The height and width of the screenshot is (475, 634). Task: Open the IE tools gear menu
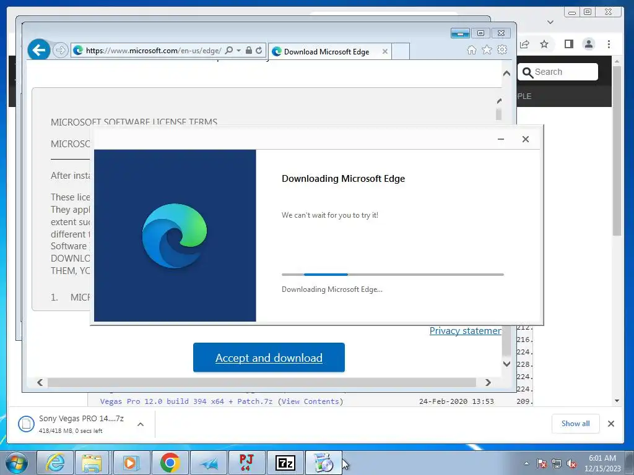(x=502, y=49)
